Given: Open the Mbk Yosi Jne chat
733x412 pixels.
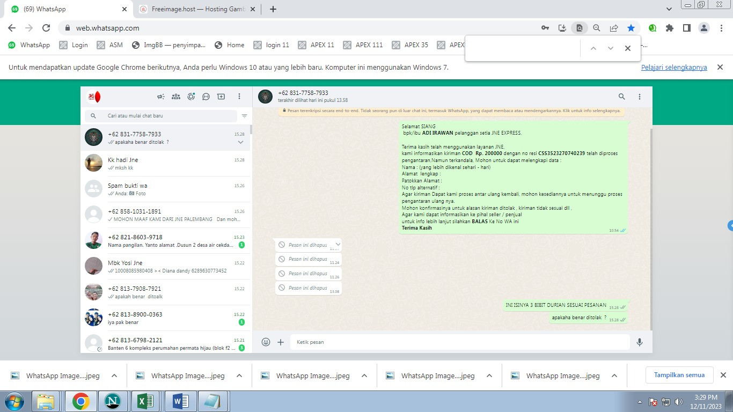Looking at the screenshot, I should pyautogui.click(x=165, y=267).
